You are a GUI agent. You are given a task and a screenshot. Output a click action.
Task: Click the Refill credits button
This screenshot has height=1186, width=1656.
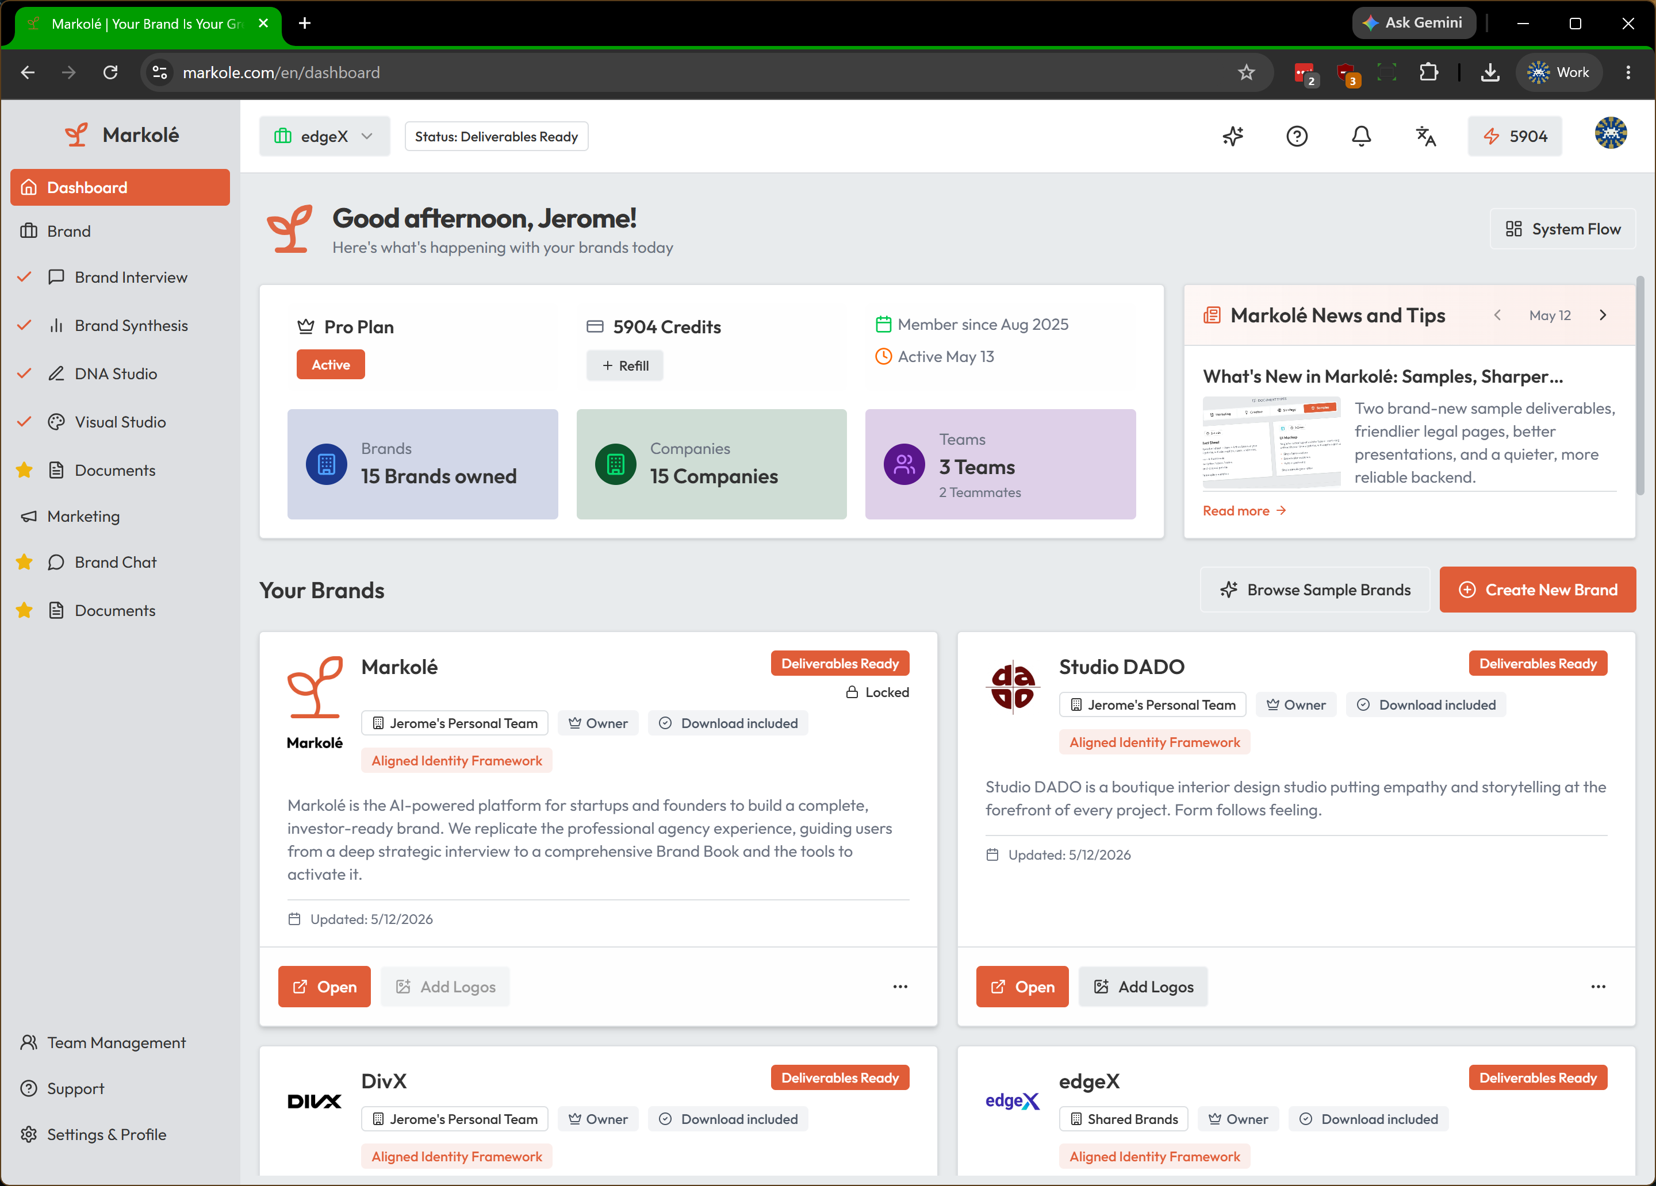click(625, 365)
